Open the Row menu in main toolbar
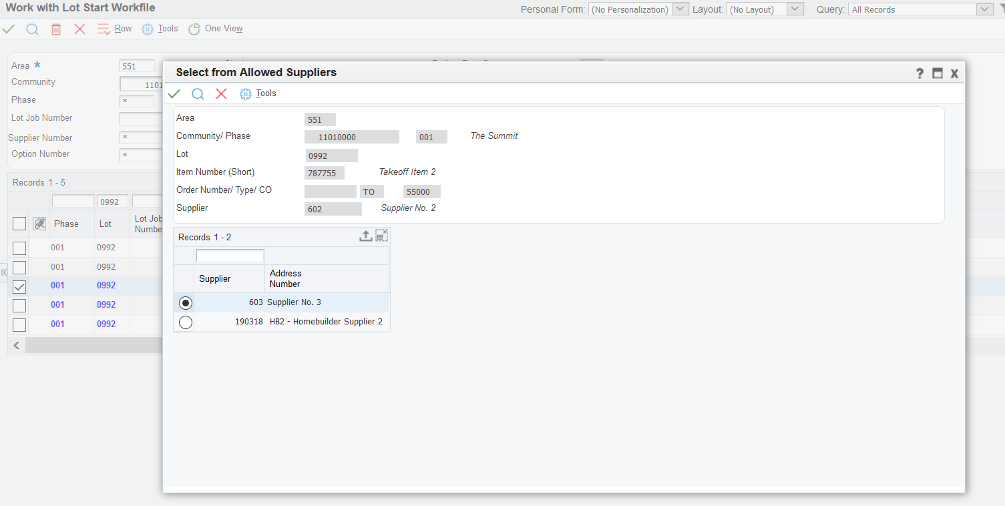This screenshot has width=1005, height=506. click(123, 29)
